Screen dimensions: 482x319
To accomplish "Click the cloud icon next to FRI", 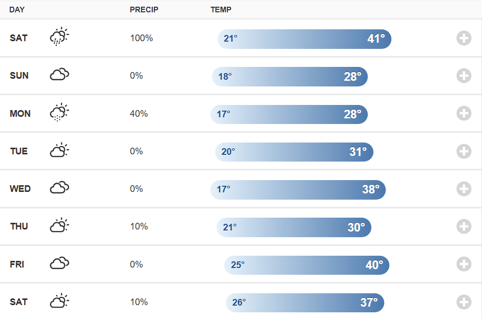I will pos(59,264).
